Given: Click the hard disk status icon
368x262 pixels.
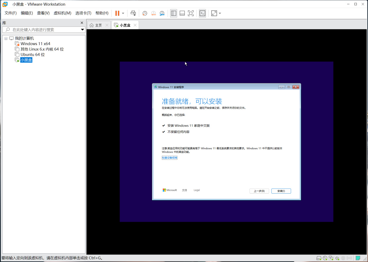Looking at the screenshot, I should coord(319,258).
